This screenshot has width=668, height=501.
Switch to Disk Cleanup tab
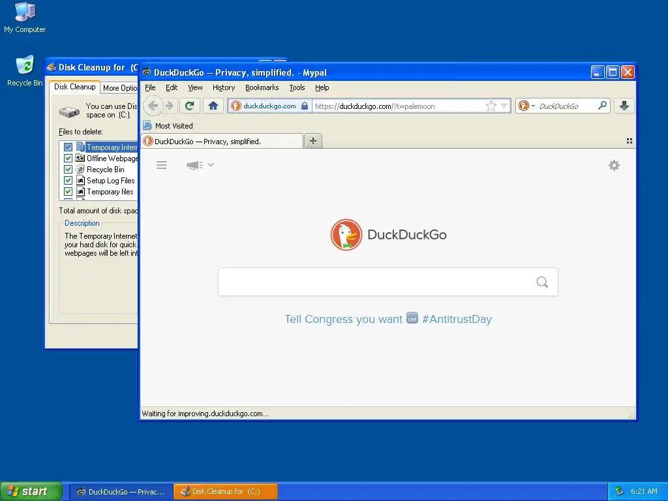tap(74, 87)
